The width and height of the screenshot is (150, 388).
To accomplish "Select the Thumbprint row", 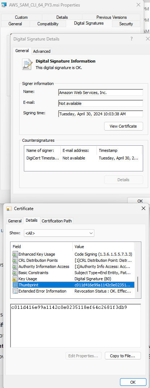I will (x=73, y=285).
